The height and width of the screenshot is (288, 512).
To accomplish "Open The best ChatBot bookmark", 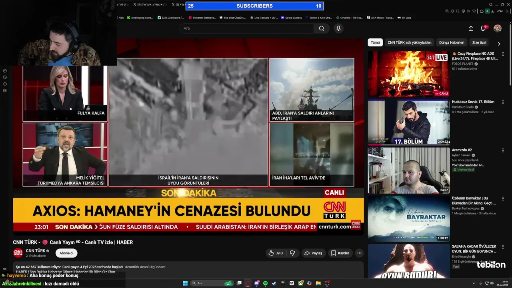I will pyautogui.click(x=233, y=18).
